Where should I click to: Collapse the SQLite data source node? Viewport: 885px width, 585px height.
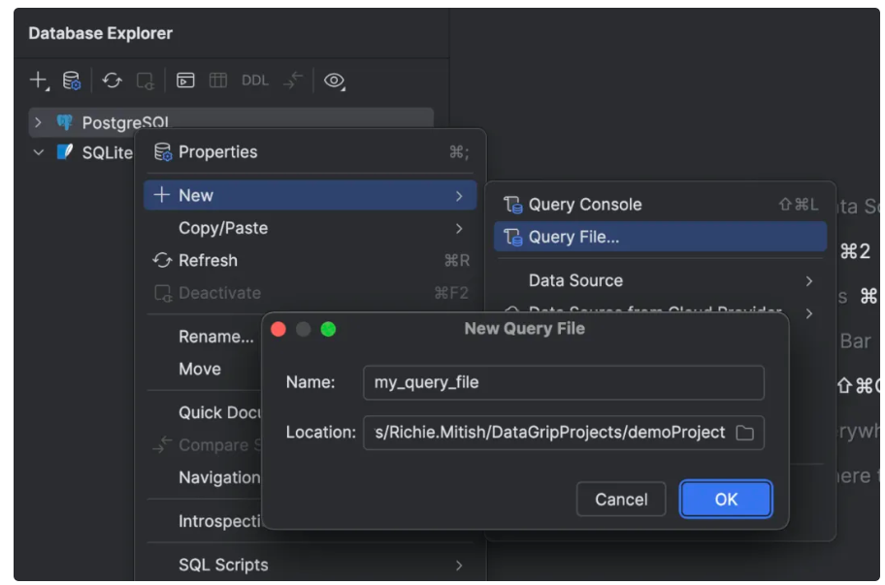pos(38,152)
